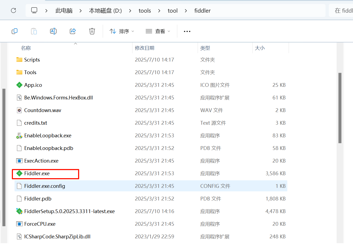This screenshot has height=244, width=353.
Task: Click the search box 在 fiddl
Action: pos(341,10)
